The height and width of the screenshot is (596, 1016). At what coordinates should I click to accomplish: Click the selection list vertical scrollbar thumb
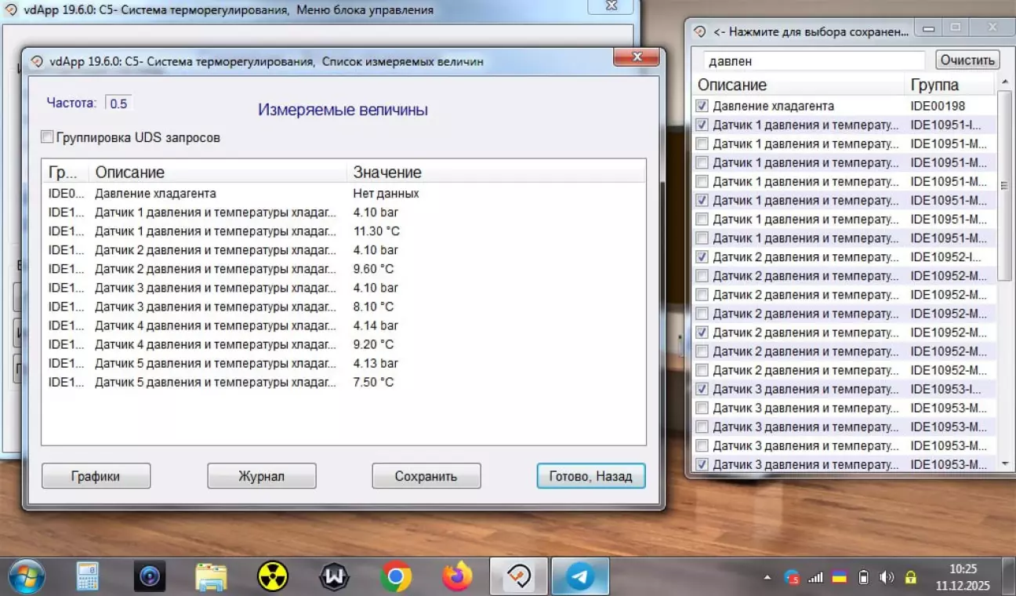pyautogui.click(x=1005, y=186)
